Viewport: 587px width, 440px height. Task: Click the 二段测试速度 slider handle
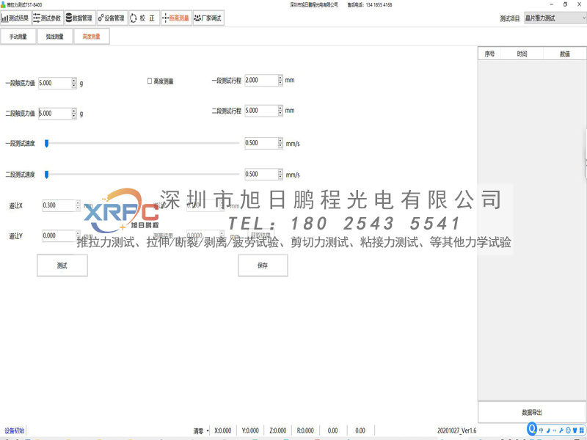[46, 175]
